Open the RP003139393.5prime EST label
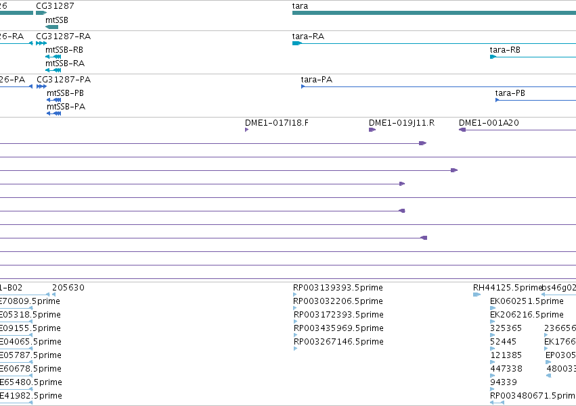Screen dimensions: 576x406 pyautogui.click(x=338, y=288)
